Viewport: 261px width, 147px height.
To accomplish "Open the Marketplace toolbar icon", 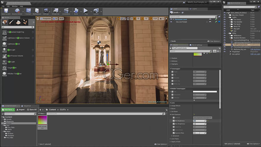I will click(x=37, y=11).
